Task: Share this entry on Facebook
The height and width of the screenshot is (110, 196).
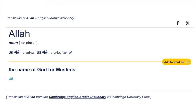Action: point(178,23)
